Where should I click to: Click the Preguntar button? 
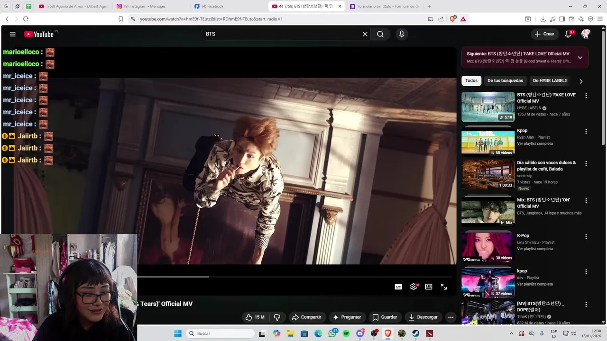pos(347,317)
